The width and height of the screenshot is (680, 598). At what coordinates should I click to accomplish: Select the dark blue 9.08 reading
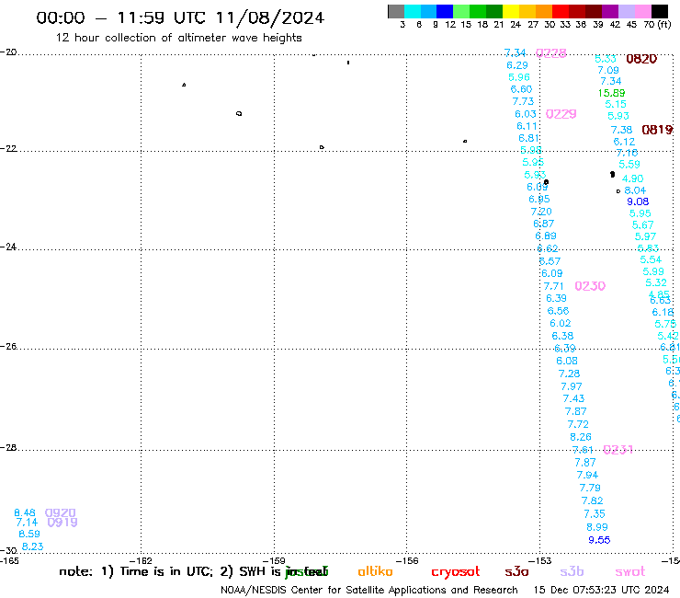[638, 201]
